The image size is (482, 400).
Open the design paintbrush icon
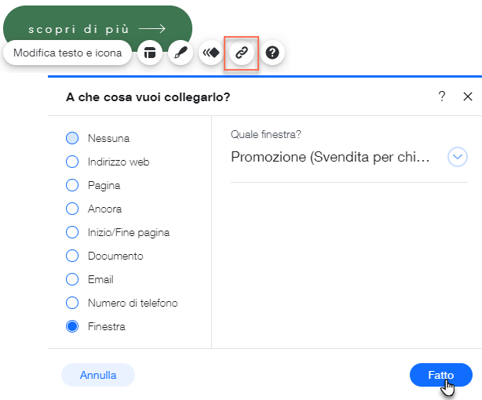pyautogui.click(x=181, y=53)
